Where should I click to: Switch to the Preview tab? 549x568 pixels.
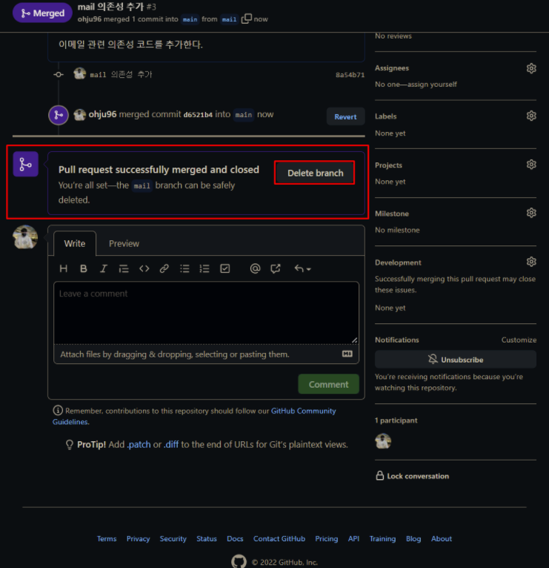point(124,243)
